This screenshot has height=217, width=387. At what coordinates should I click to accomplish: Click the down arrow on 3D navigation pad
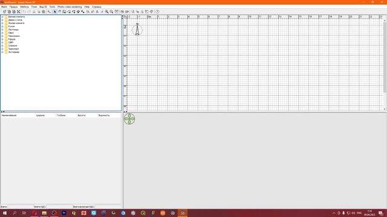pos(129,122)
